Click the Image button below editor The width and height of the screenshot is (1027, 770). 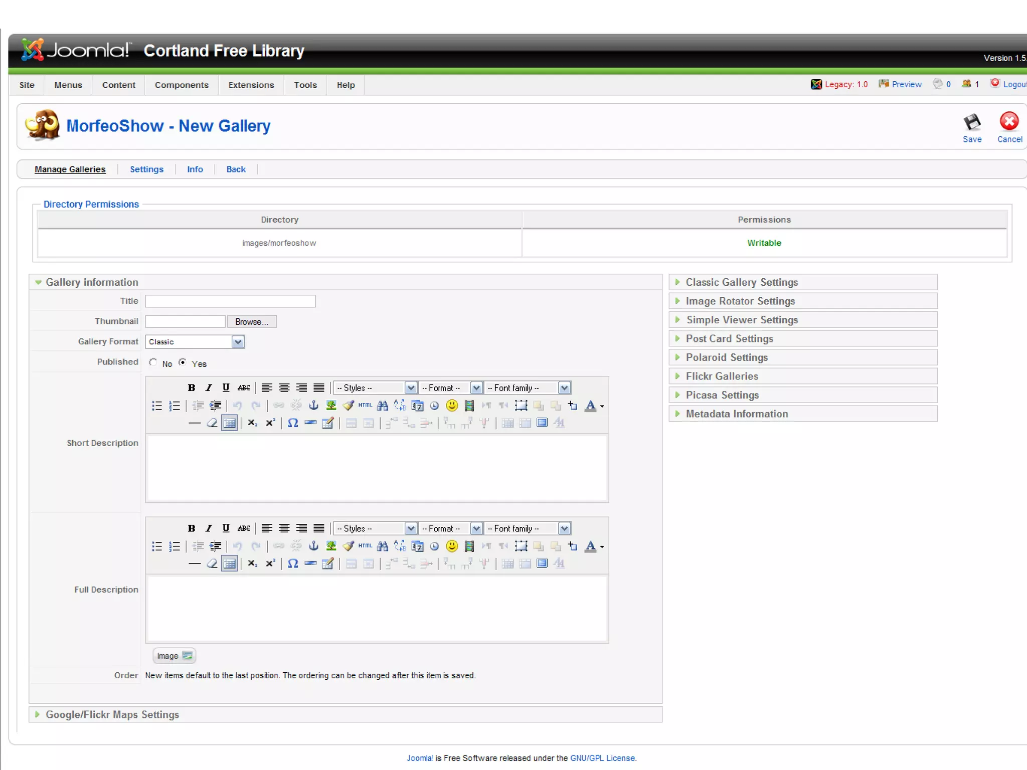click(x=174, y=656)
